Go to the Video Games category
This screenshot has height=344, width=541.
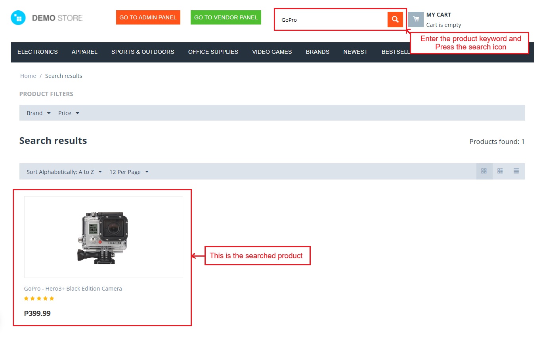272,52
